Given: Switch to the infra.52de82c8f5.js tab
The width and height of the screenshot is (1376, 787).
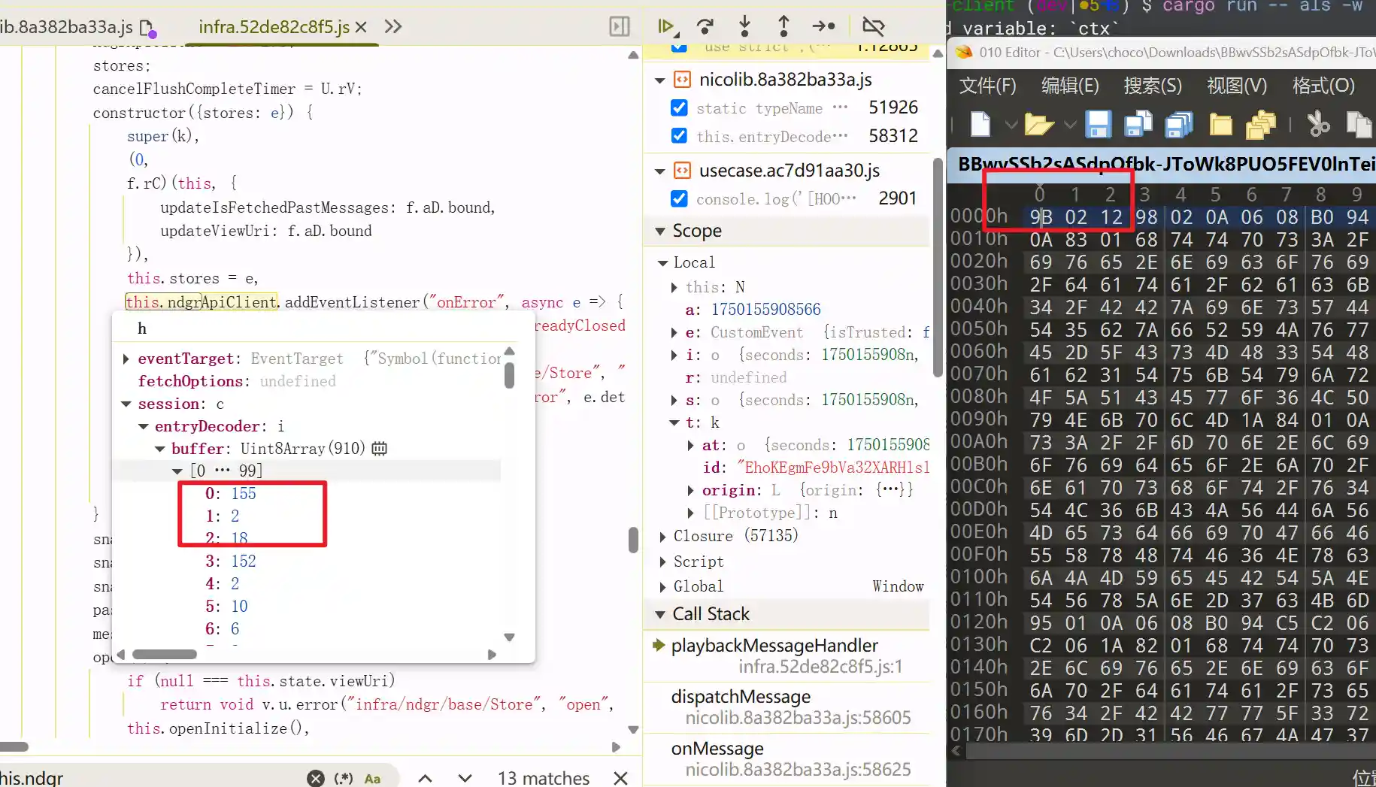Looking at the screenshot, I should pos(274,27).
